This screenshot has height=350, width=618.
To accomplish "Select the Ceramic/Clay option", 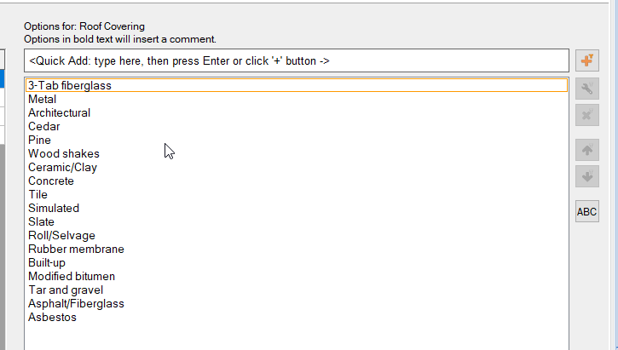I will point(63,168).
